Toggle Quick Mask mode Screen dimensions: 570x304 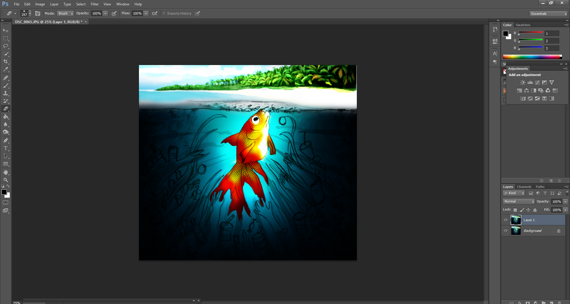[x=6, y=202]
